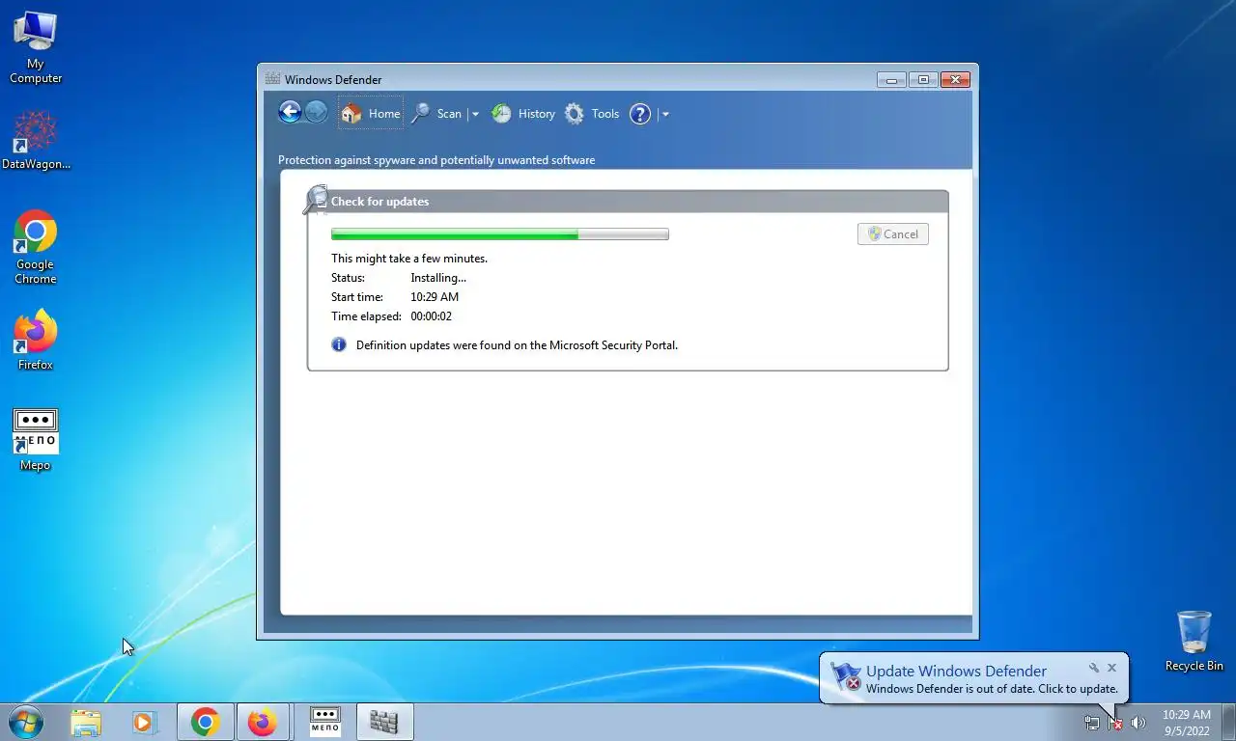The width and height of the screenshot is (1236, 741).
Task: Open Windows Media Player from the taskbar
Action: point(144,722)
